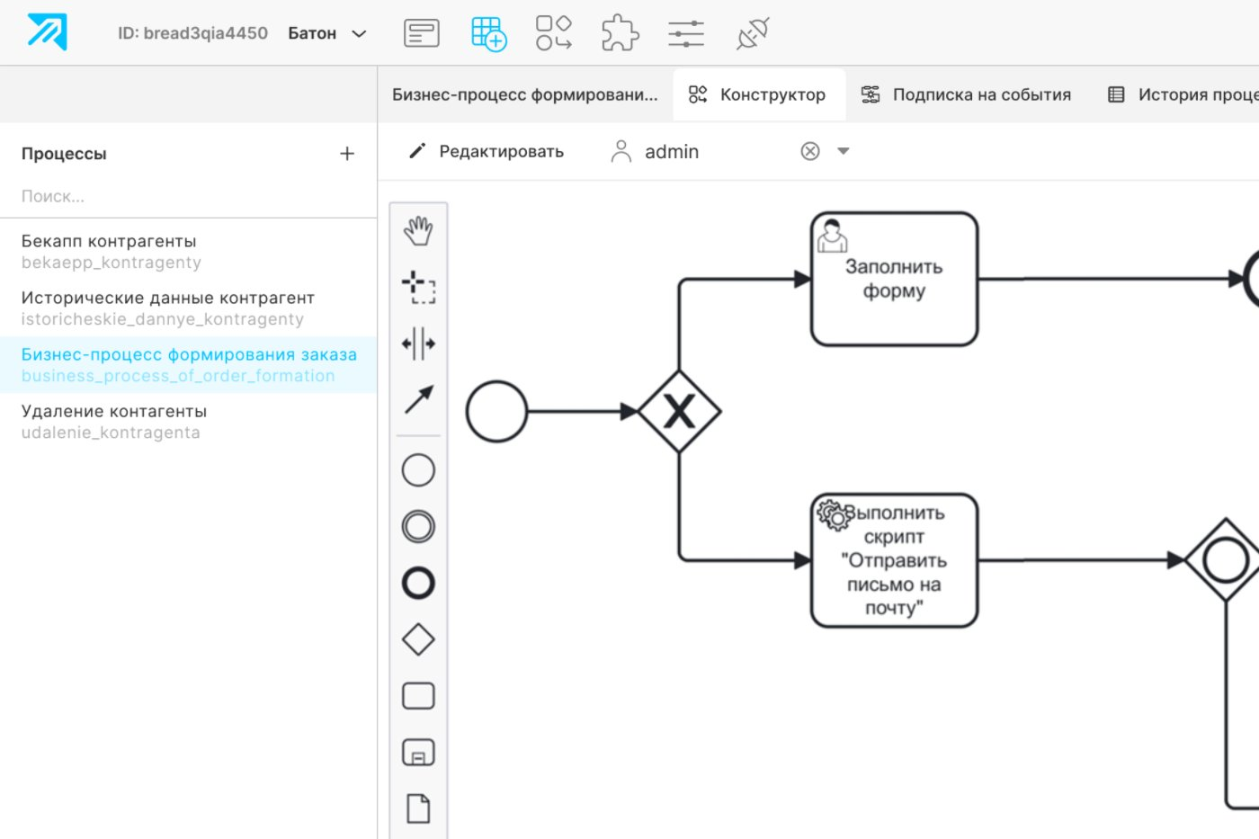Activate the lasso selection tool

point(418,288)
